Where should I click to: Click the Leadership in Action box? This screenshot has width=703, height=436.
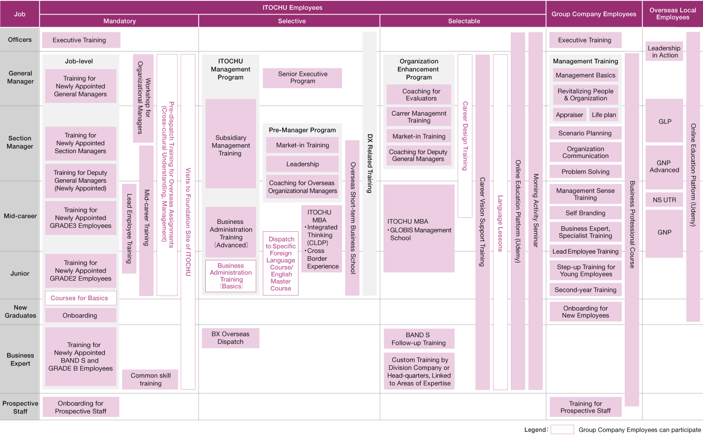[x=664, y=52]
